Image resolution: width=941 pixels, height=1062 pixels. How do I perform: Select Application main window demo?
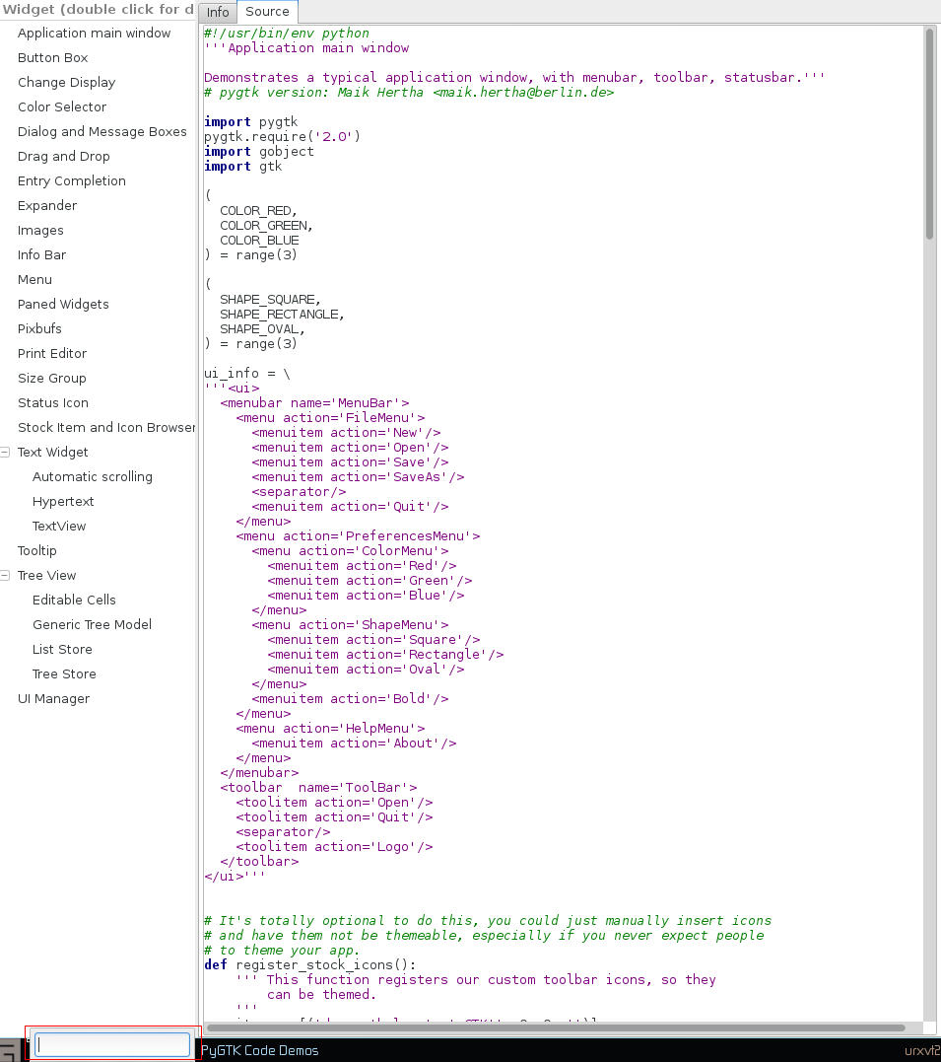[95, 33]
